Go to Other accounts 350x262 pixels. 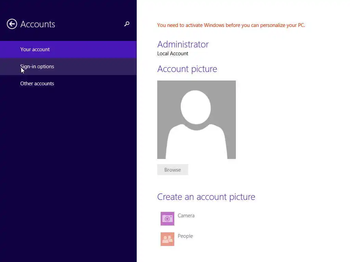click(68, 84)
